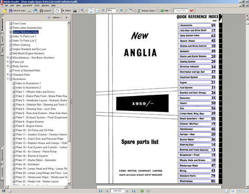Go to first page
Image resolution: width=249 pixels, height=194 pixels.
click(101, 191)
